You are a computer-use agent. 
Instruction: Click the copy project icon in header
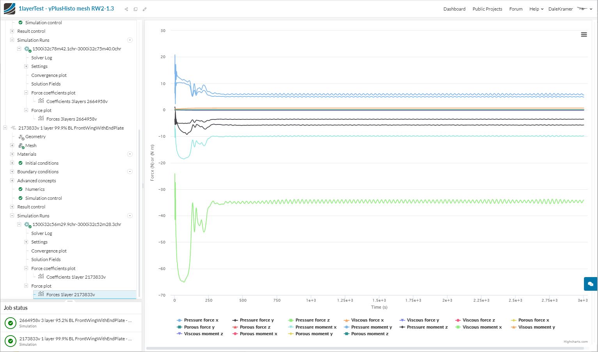tap(135, 9)
